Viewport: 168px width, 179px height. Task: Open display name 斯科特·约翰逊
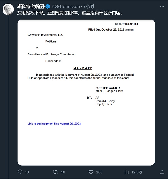click(x=31, y=7)
